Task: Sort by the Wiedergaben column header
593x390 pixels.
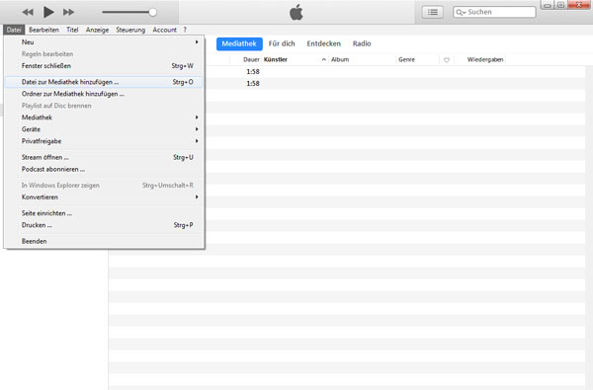Action: 485,59
